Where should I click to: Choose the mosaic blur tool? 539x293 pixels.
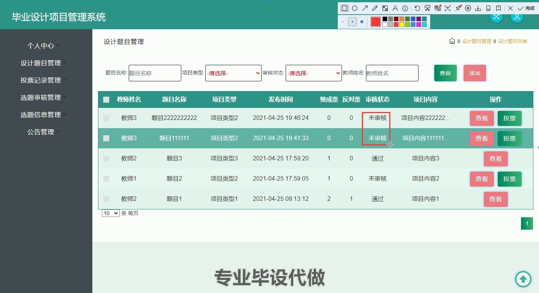point(385,8)
